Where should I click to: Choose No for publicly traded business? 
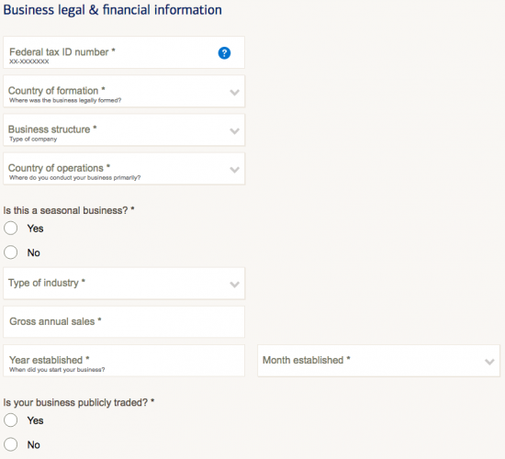(11, 444)
